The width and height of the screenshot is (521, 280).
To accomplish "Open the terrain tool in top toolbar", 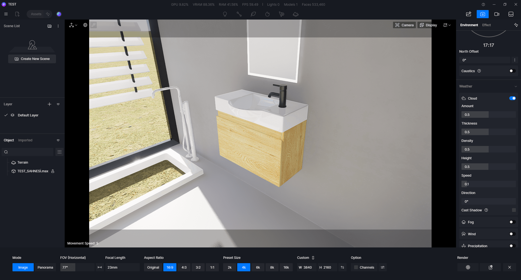I will tap(296, 14).
